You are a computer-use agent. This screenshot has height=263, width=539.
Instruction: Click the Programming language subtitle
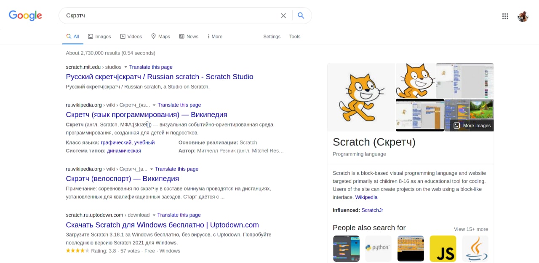coord(359,154)
